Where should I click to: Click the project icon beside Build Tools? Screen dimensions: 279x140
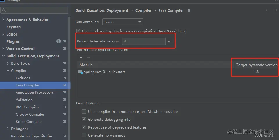(64, 63)
